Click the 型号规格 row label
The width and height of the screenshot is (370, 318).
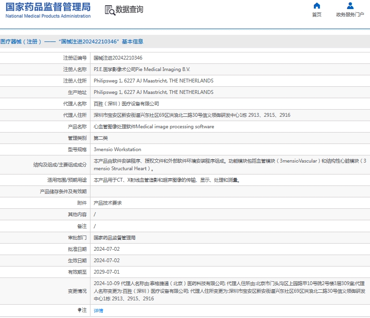tap(77, 150)
